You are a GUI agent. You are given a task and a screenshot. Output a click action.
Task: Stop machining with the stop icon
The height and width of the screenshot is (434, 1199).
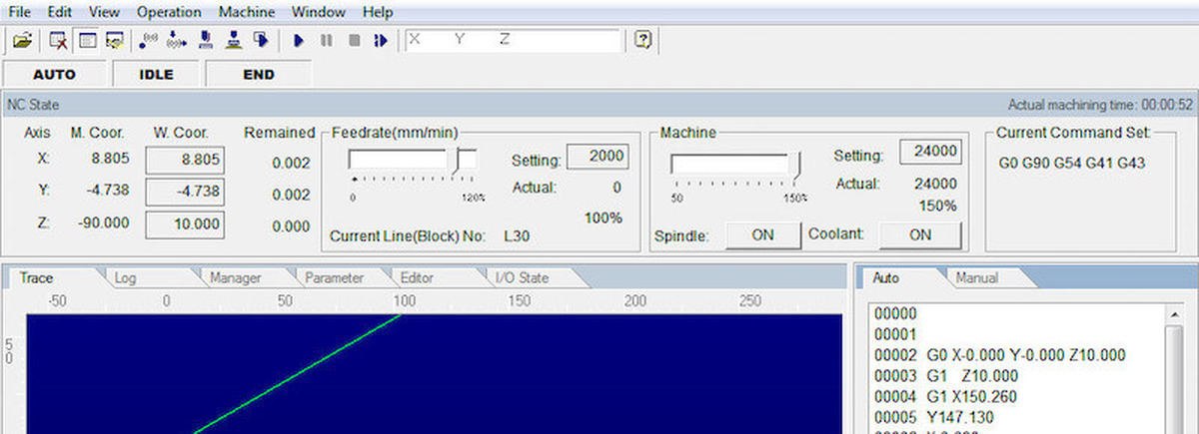click(x=354, y=40)
